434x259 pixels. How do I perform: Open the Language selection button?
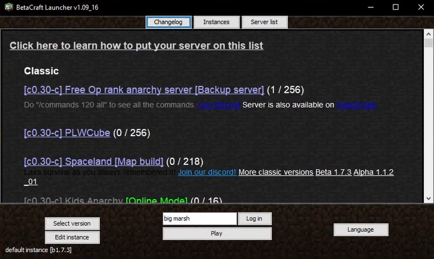click(361, 230)
